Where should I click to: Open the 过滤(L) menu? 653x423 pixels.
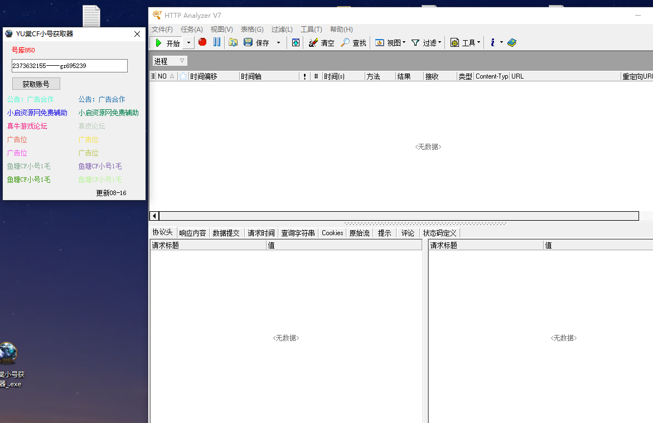(x=282, y=29)
